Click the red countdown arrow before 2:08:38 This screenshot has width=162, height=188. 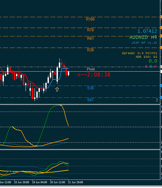pyautogui.click(x=82, y=75)
